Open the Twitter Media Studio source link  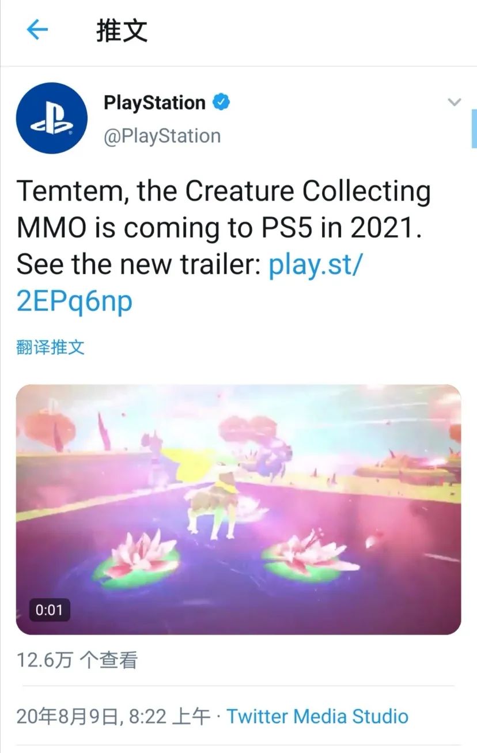[x=317, y=717]
